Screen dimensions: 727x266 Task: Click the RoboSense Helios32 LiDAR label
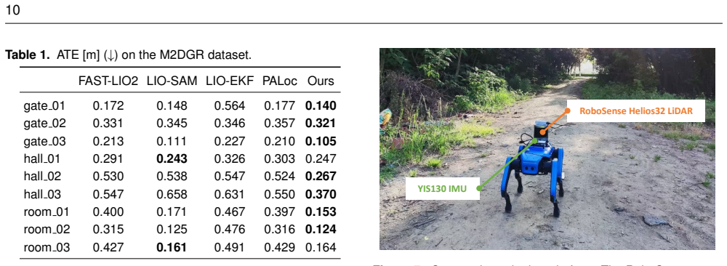click(x=635, y=110)
